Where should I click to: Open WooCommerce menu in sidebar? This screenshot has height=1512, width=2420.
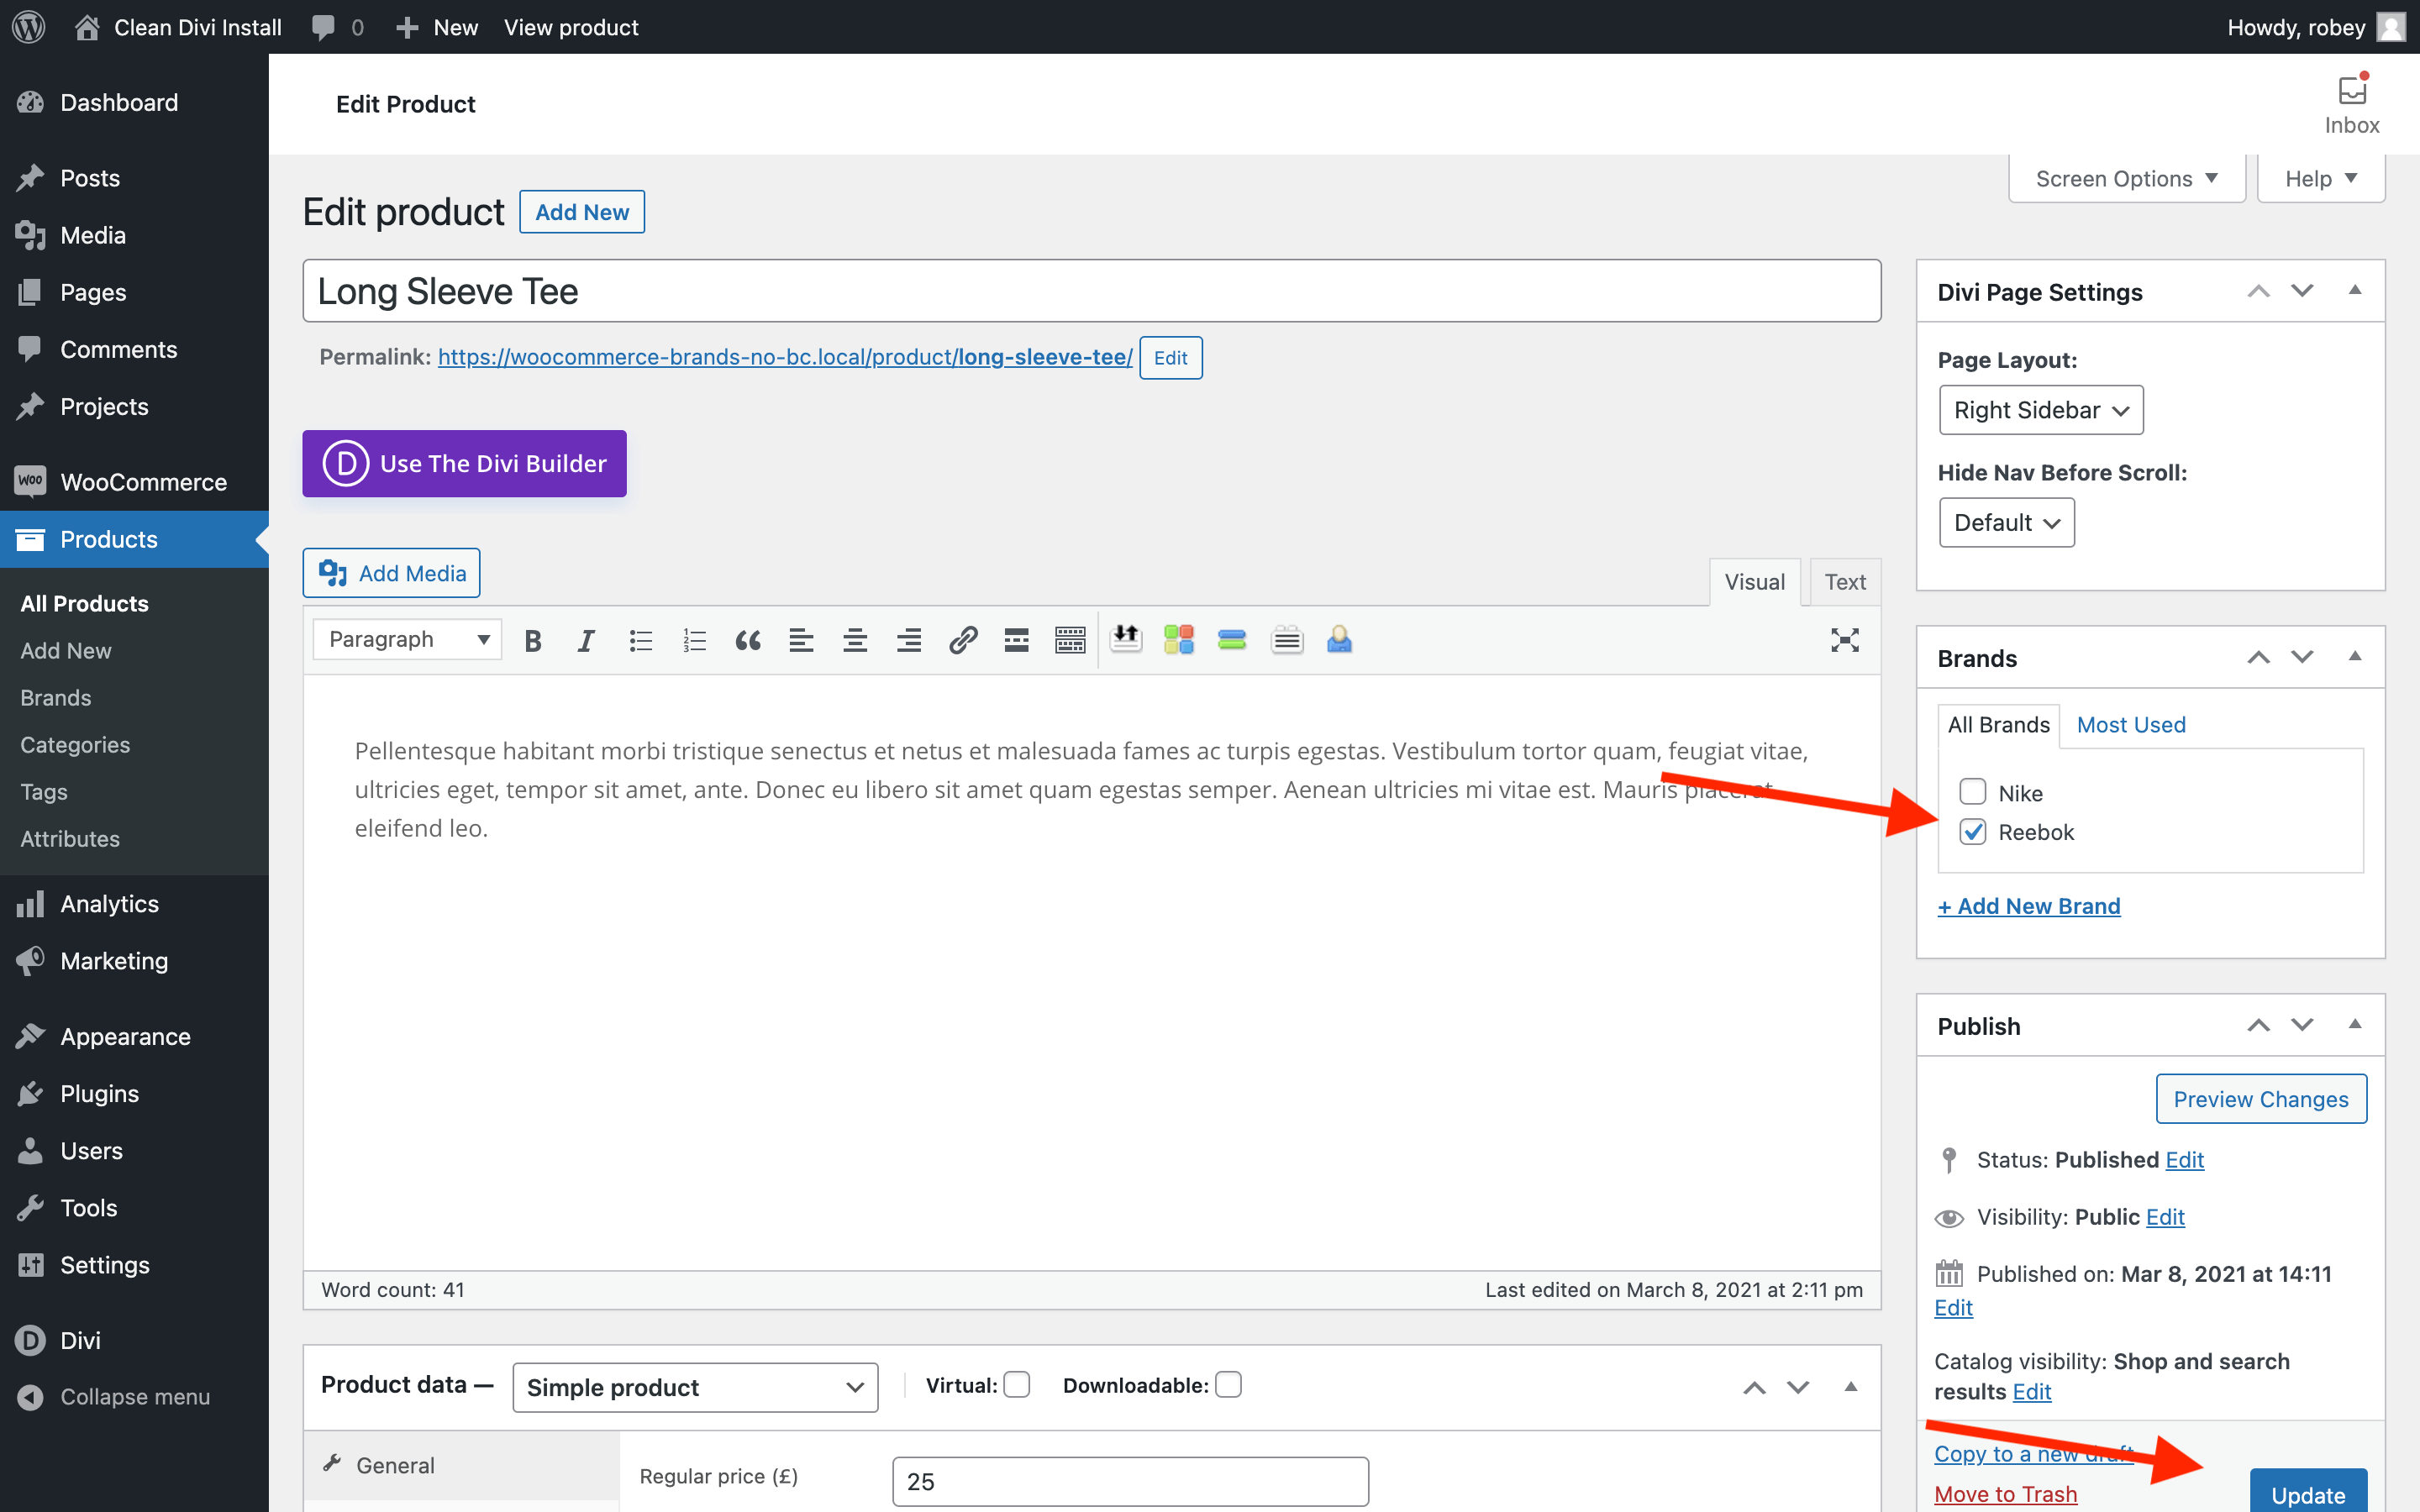pos(134,482)
